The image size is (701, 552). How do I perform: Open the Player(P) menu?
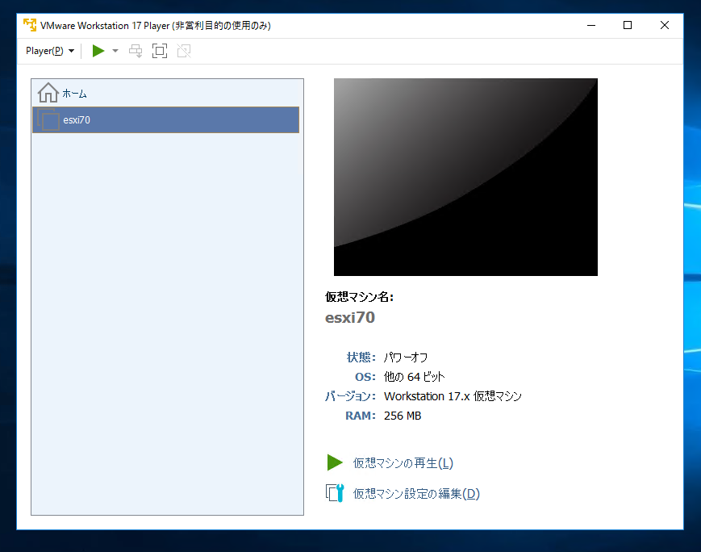pos(50,51)
